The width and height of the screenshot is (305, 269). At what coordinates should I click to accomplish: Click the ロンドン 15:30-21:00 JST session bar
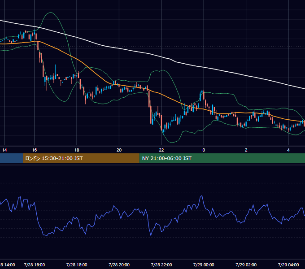point(81,158)
